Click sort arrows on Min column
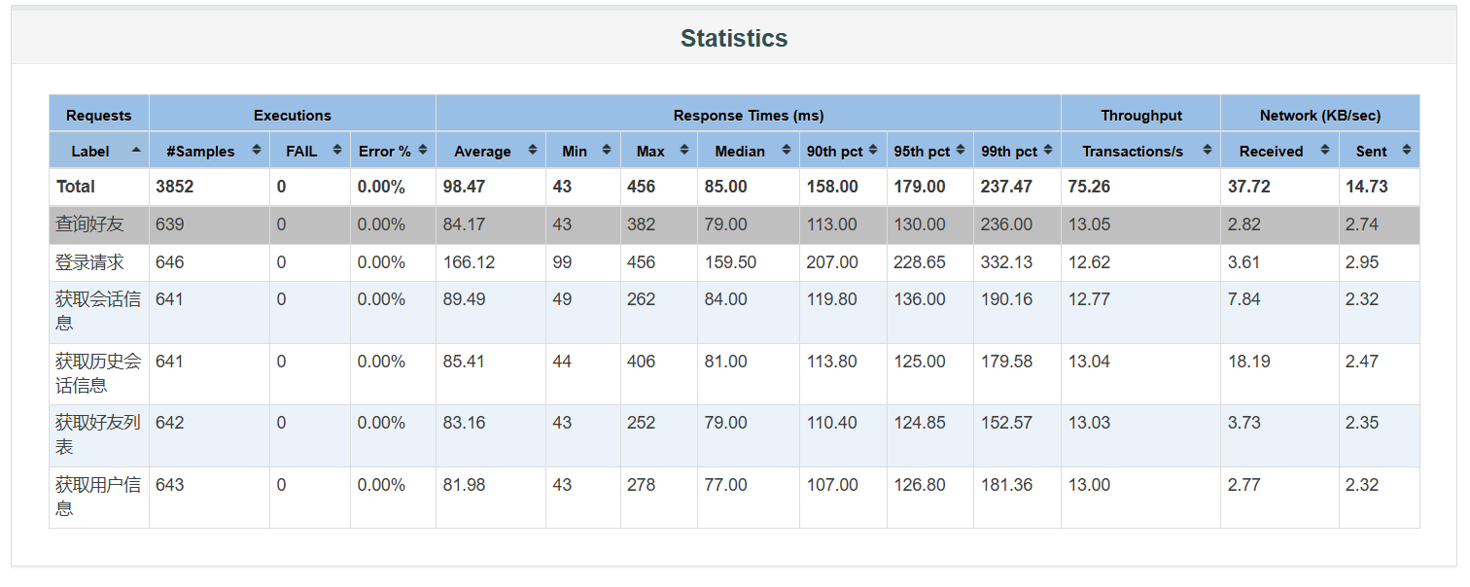Viewport: 1470px width, 587px height. click(x=607, y=150)
